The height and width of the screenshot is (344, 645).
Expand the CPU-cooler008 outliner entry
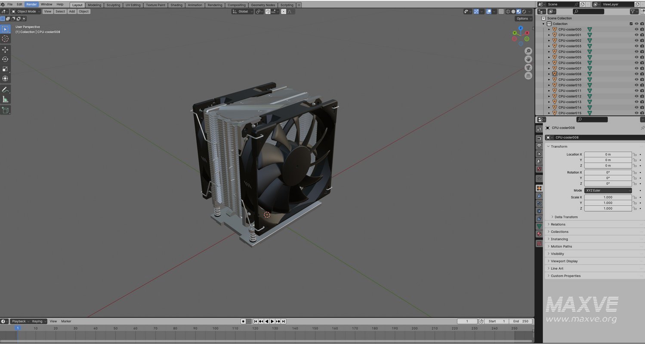(549, 74)
